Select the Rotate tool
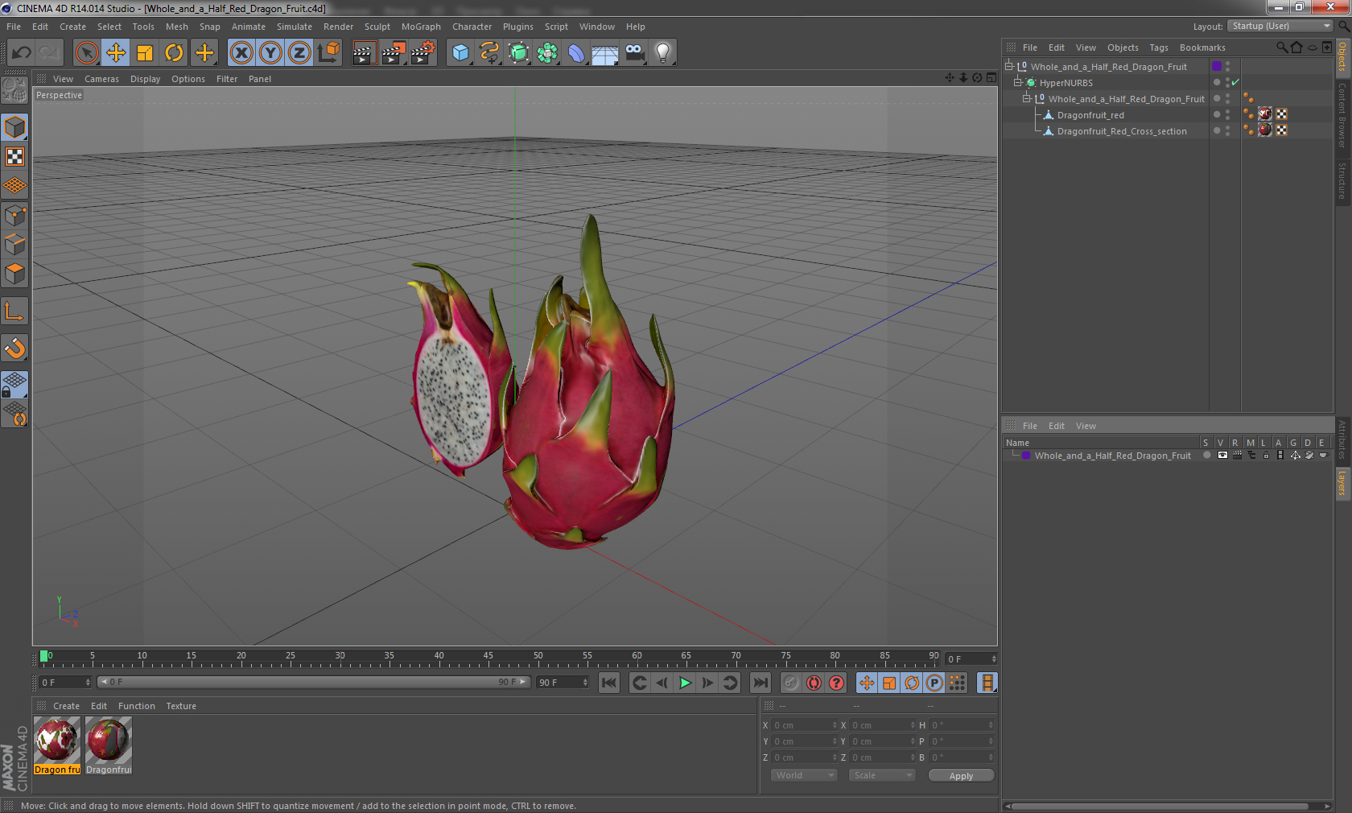1352x813 pixels. (x=174, y=53)
